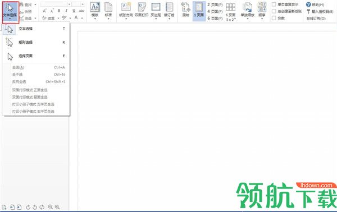Choose 文本选择 (T) in the open menu
Screen dimensions: 337x212
point(36,29)
